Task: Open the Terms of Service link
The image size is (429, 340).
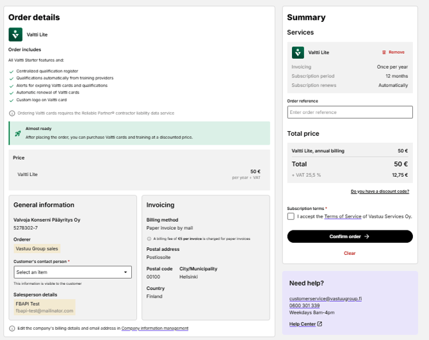Action: click(x=343, y=216)
